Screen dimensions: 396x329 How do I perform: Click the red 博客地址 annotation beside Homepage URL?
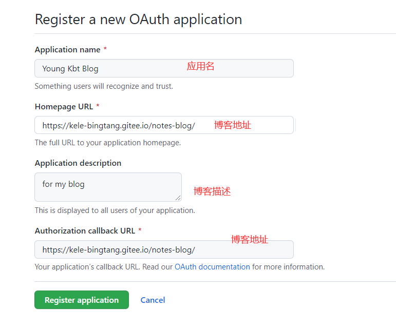coord(233,125)
